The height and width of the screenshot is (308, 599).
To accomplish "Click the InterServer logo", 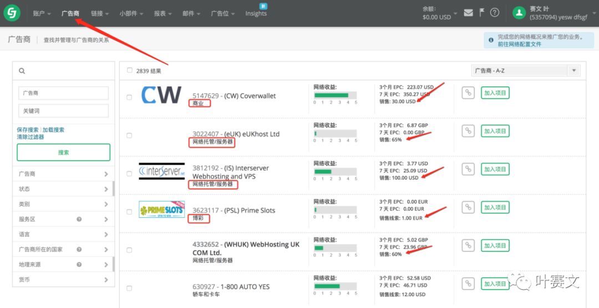I will [161, 171].
